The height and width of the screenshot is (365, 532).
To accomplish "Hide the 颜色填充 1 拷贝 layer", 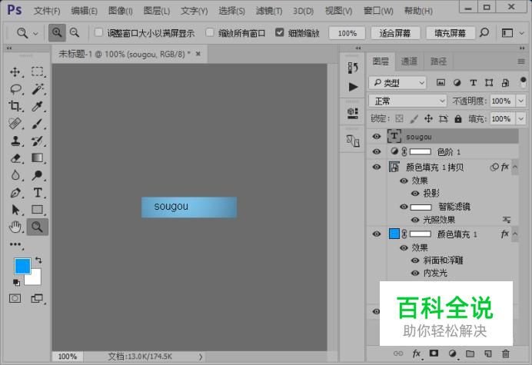I will pyautogui.click(x=377, y=167).
